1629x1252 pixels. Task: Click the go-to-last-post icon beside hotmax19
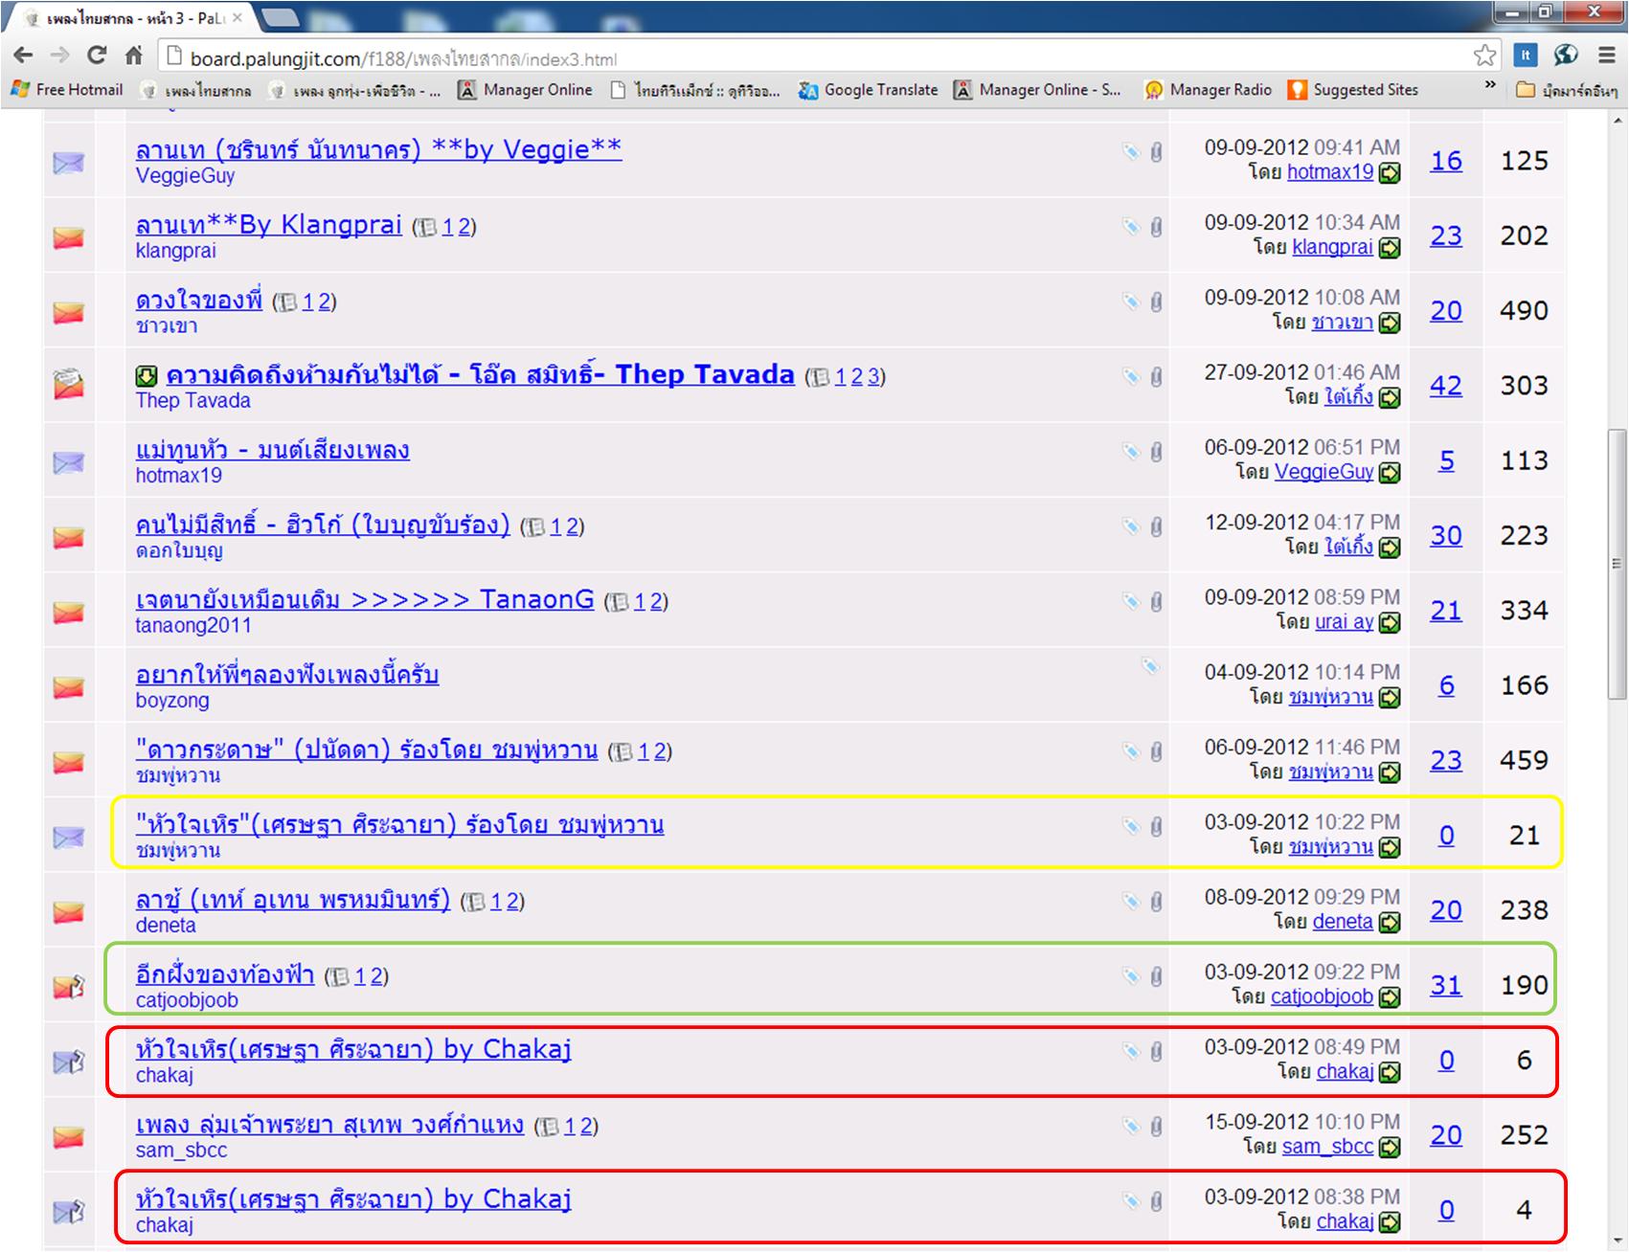[1390, 173]
